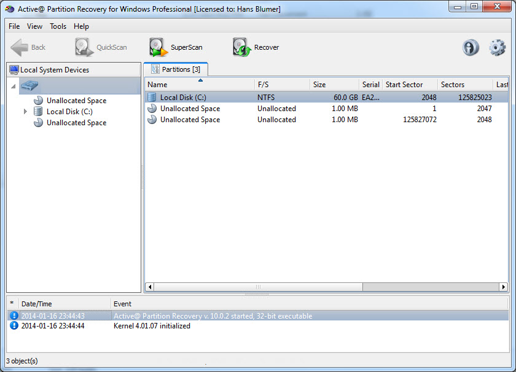Click the info icon of the 23:44:44 log entry
516x372 pixels.
point(14,325)
